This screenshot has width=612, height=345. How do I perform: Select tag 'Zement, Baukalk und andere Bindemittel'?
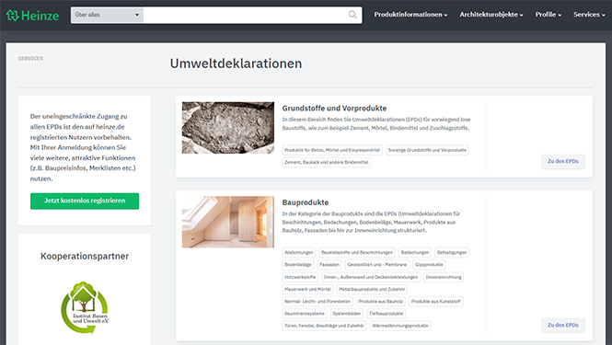pyautogui.click(x=327, y=162)
